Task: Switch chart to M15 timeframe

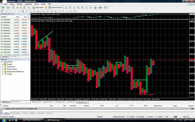Action: [51, 11]
